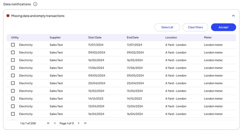
Task: Click the Select all button
Action: 167,27
